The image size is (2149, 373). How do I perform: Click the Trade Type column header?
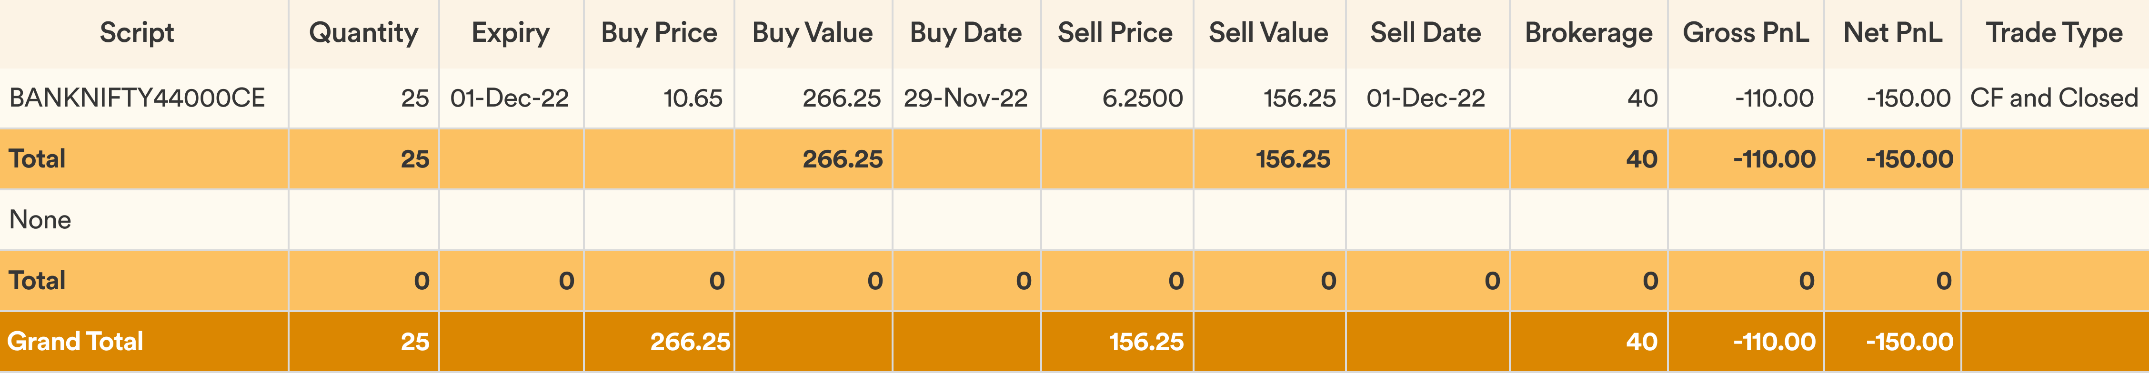coord(2054,33)
